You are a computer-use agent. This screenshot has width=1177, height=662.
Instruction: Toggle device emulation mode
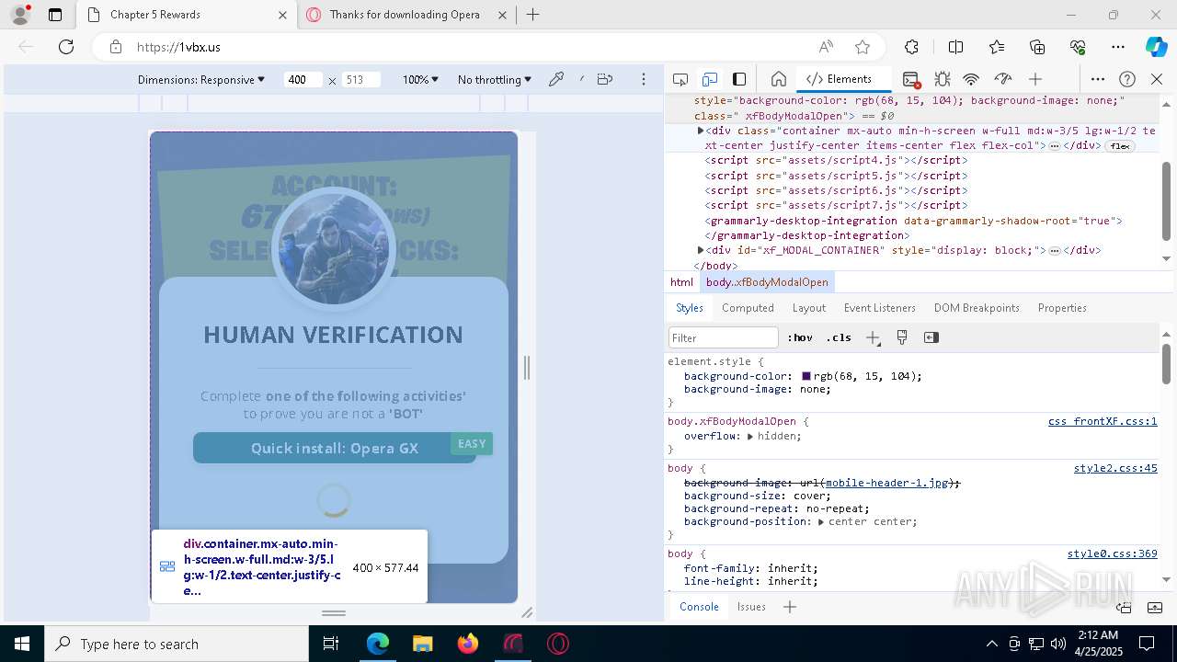710,79
